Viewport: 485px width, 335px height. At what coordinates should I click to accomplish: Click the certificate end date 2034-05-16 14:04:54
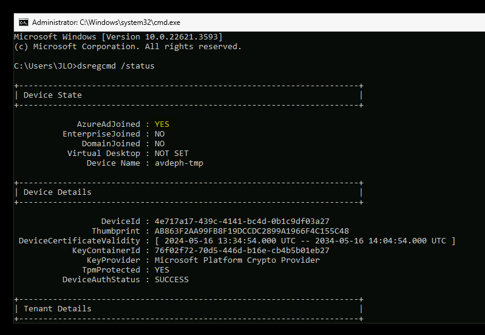point(371,241)
